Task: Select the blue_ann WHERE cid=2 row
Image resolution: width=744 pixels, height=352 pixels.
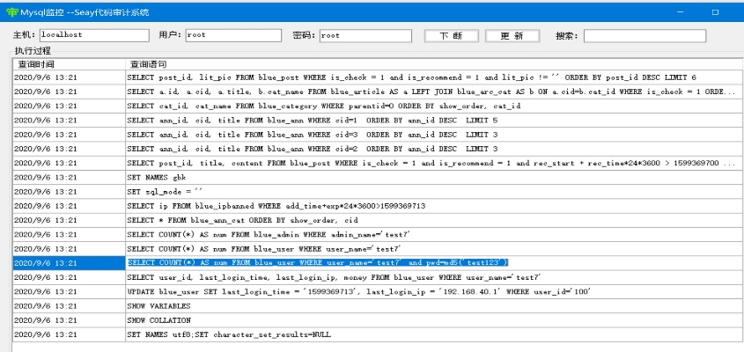Action: click(379, 149)
